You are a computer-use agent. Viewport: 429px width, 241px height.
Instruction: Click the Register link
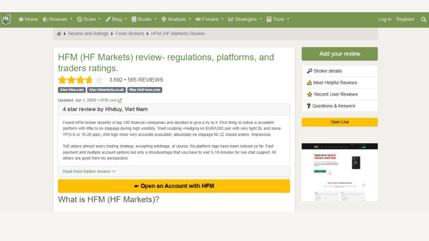point(405,19)
